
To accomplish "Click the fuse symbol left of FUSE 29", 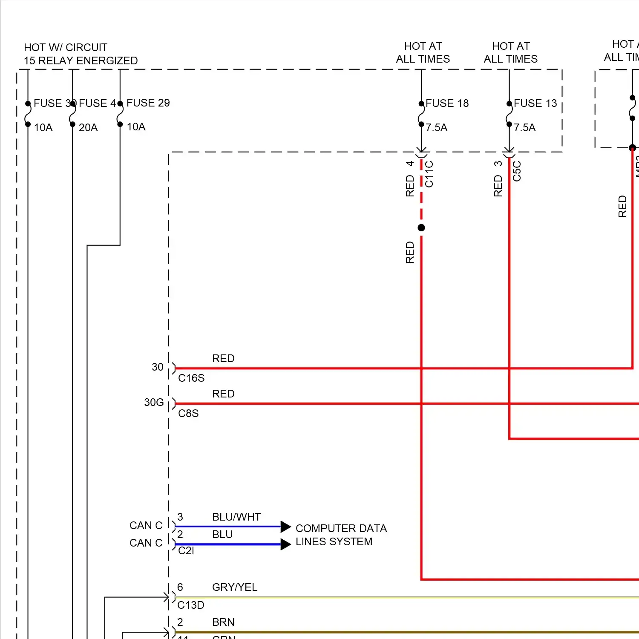I will pos(120,114).
